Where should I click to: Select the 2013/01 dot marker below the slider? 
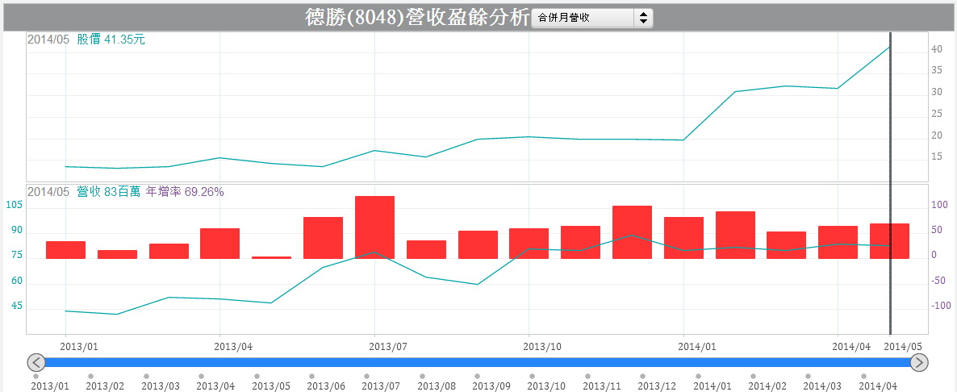[36, 376]
